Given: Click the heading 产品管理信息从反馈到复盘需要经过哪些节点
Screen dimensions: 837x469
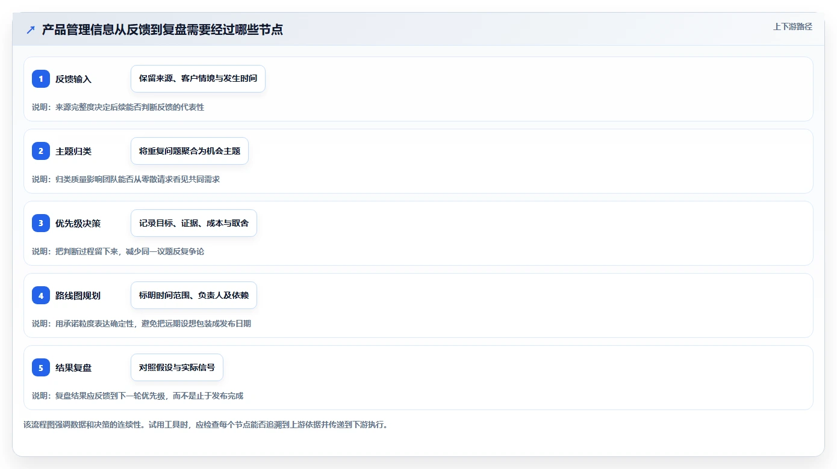Looking at the screenshot, I should click(x=163, y=29).
